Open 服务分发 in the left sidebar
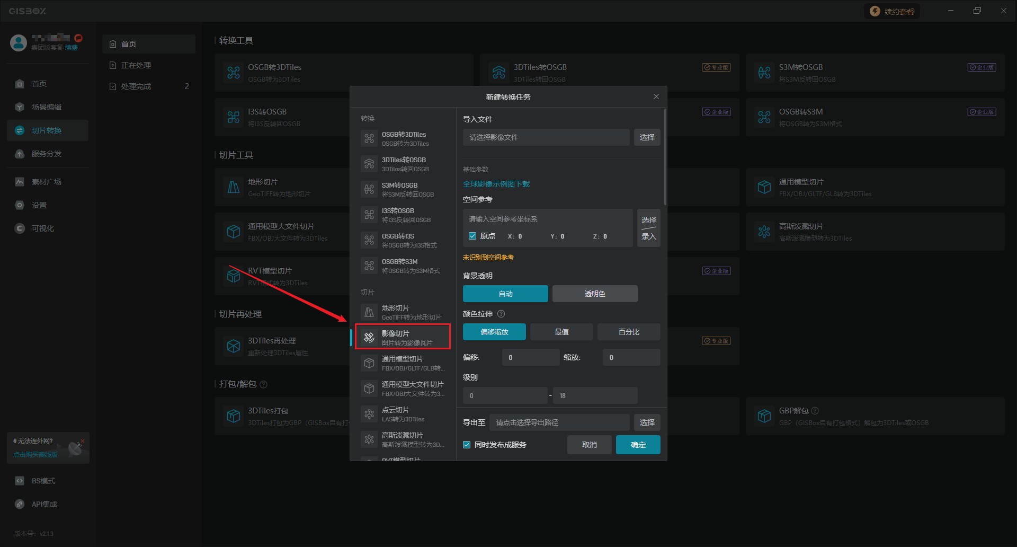The image size is (1017, 547). (47, 154)
